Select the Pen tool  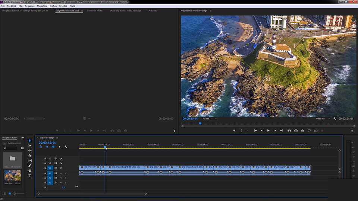tap(30, 166)
